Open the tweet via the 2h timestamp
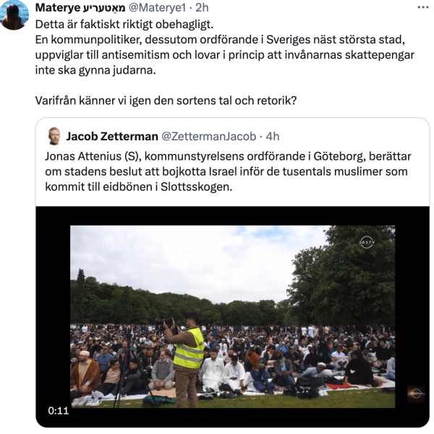Image resolution: width=434 pixels, height=434 pixels. point(202,7)
